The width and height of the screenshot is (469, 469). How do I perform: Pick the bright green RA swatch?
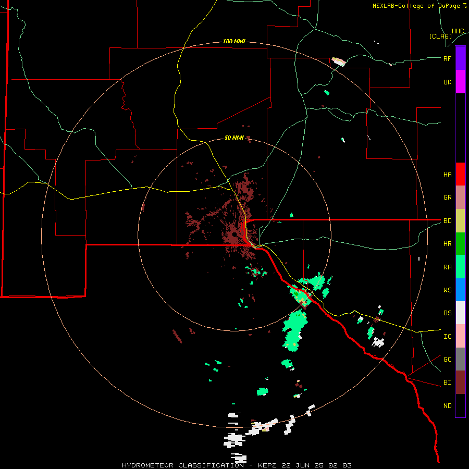460,267
